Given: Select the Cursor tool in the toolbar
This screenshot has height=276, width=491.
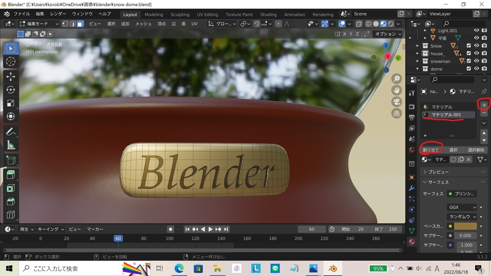Looking at the screenshot, I should [11, 61].
